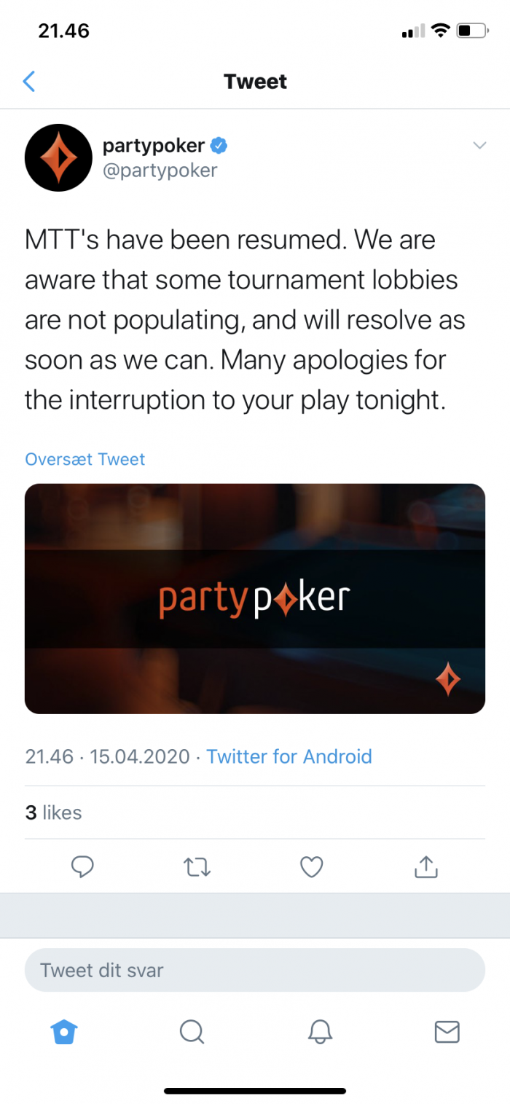
Task: Tap the tweet timestamp 21.46 · 15.04.2020
Action: [107, 756]
